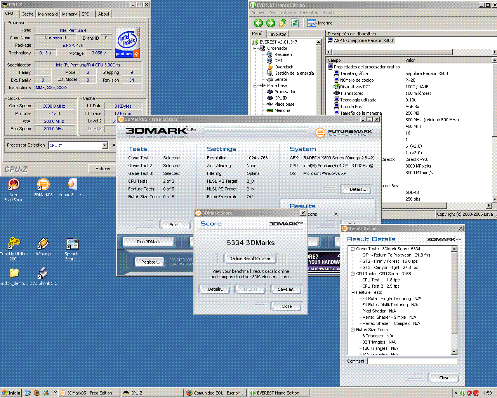Open the Nero StartSmart desktop icon
Image resolution: width=497 pixels, height=398 pixels.
(x=14, y=185)
